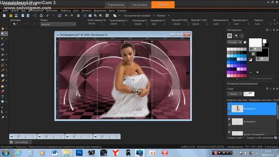Expand the Pan tool flyout arrow
The height and width of the screenshot is (157, 279).
click(7, 28)
